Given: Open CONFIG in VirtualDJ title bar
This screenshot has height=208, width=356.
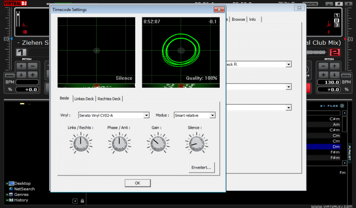Looking at the screenshot, I should 310,4.
